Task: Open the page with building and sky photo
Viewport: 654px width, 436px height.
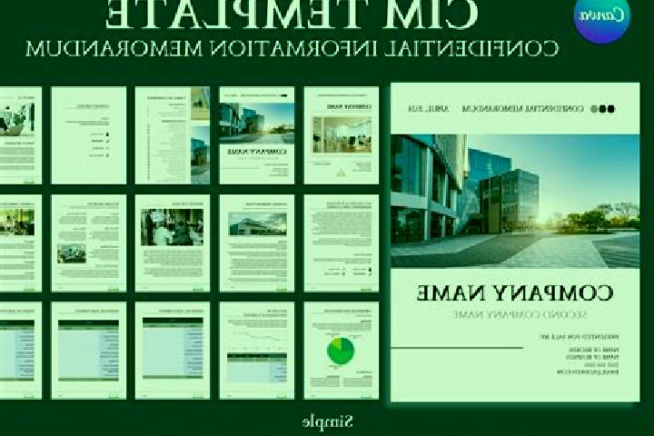Action: click(x=256, y=243)
